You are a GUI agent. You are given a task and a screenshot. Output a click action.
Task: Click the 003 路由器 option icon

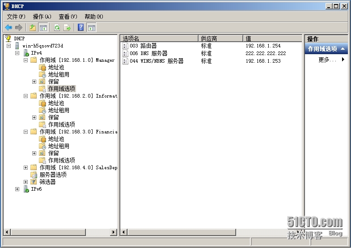(125, 46)
